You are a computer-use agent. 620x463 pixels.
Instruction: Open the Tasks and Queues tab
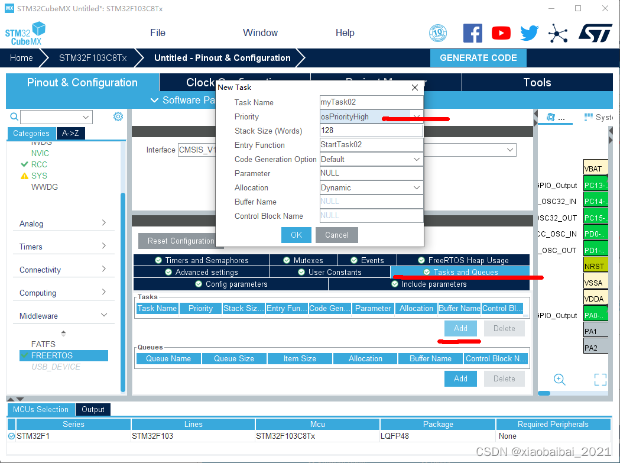point(460,272)
